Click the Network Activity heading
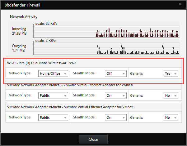187x146 pixels. (x=24, y=17)
